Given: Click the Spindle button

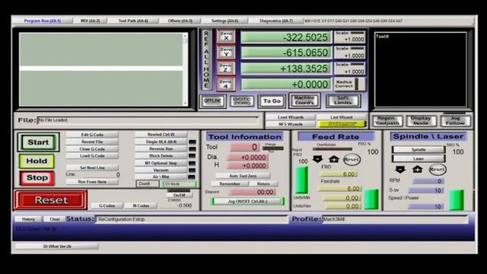Looking at the screenshot, I should point(419,150).
